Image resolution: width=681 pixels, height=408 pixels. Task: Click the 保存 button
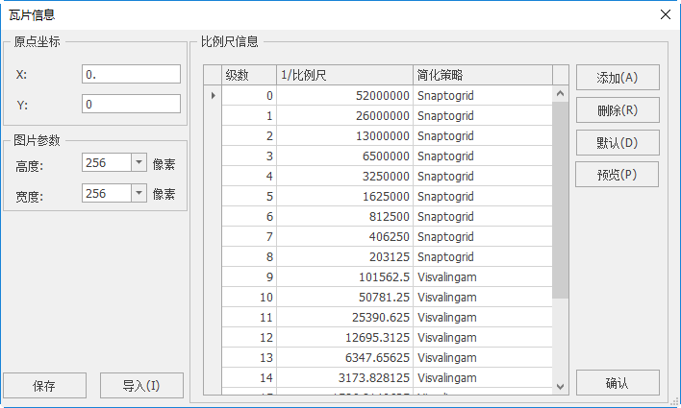[44, 386]
